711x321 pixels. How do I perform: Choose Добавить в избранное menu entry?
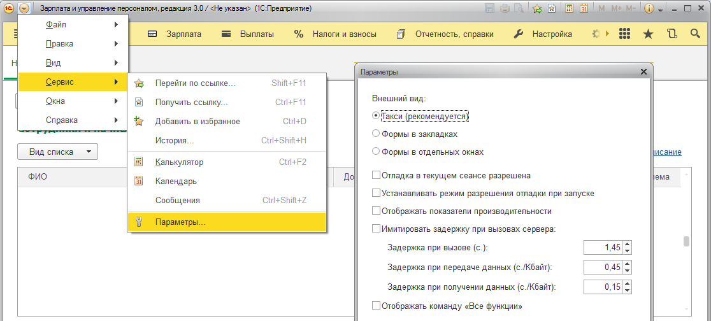click(227, 122)
